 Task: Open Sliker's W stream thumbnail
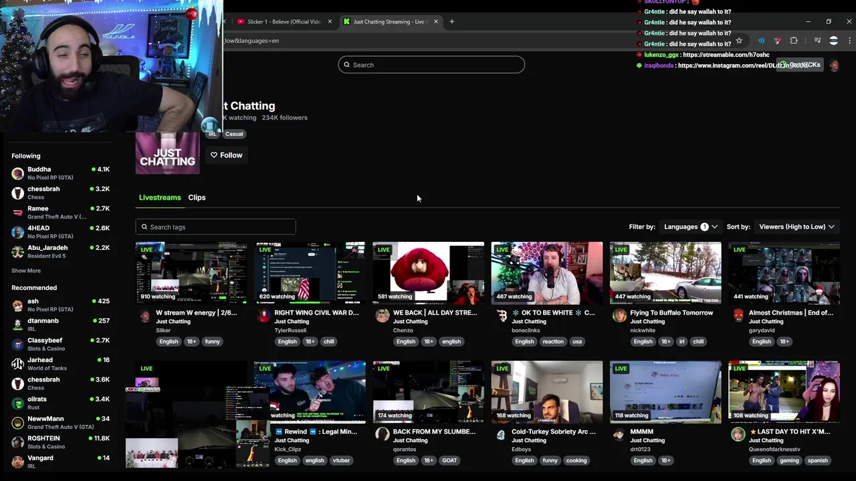(191, 273)
